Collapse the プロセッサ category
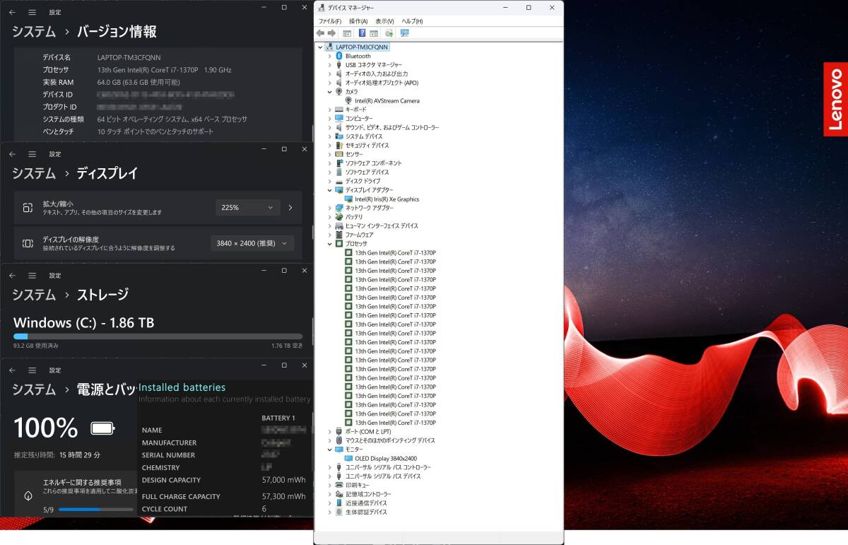Screen dimensions: 848x545 (329, 244)
